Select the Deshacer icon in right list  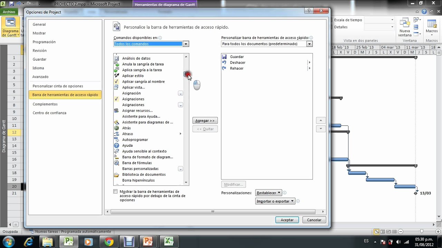(x=224, y=63)
